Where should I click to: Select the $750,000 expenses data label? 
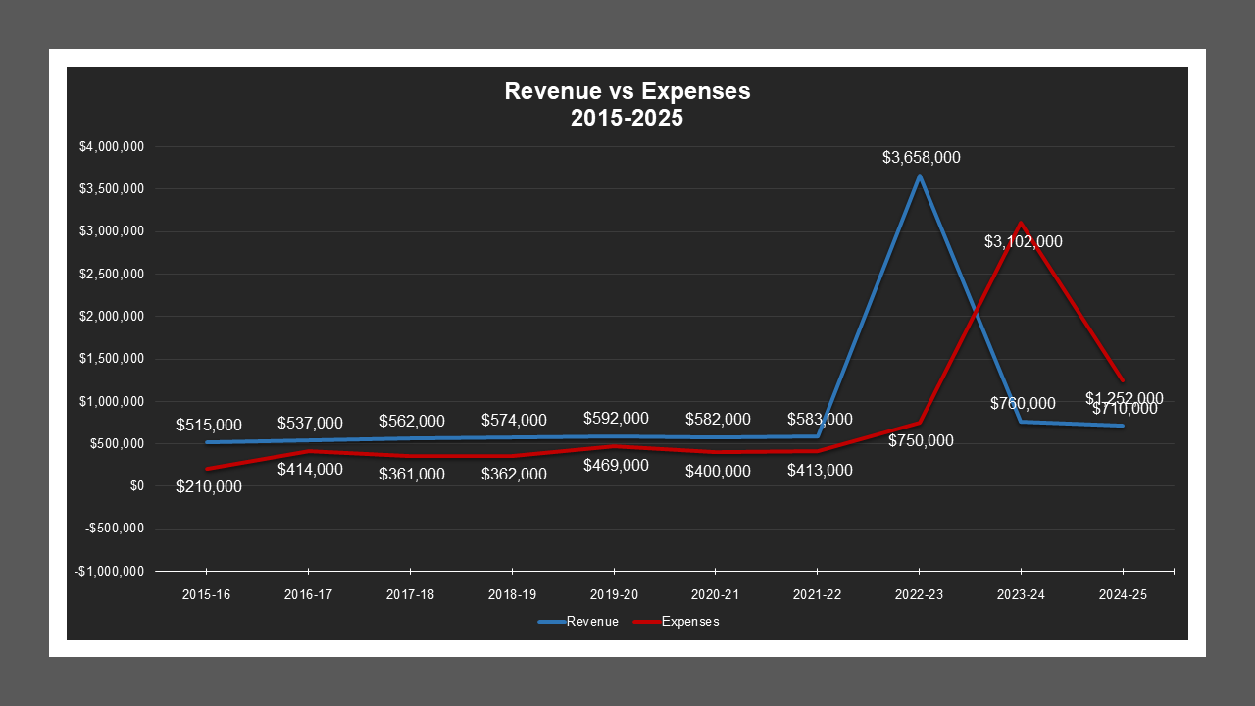[x=921, y=441]
